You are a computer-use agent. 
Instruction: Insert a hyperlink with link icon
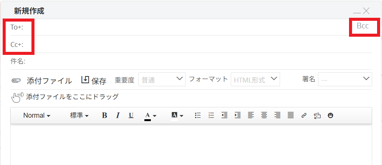[304, 115]
